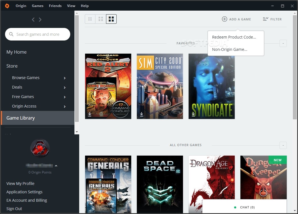298x214 pixels.
Task: Open the Origin menu
Action: pos(21,6)
